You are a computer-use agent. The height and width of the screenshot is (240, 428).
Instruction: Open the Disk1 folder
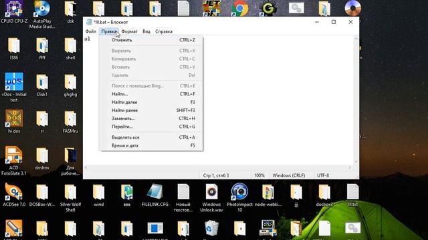click(42, 85)
